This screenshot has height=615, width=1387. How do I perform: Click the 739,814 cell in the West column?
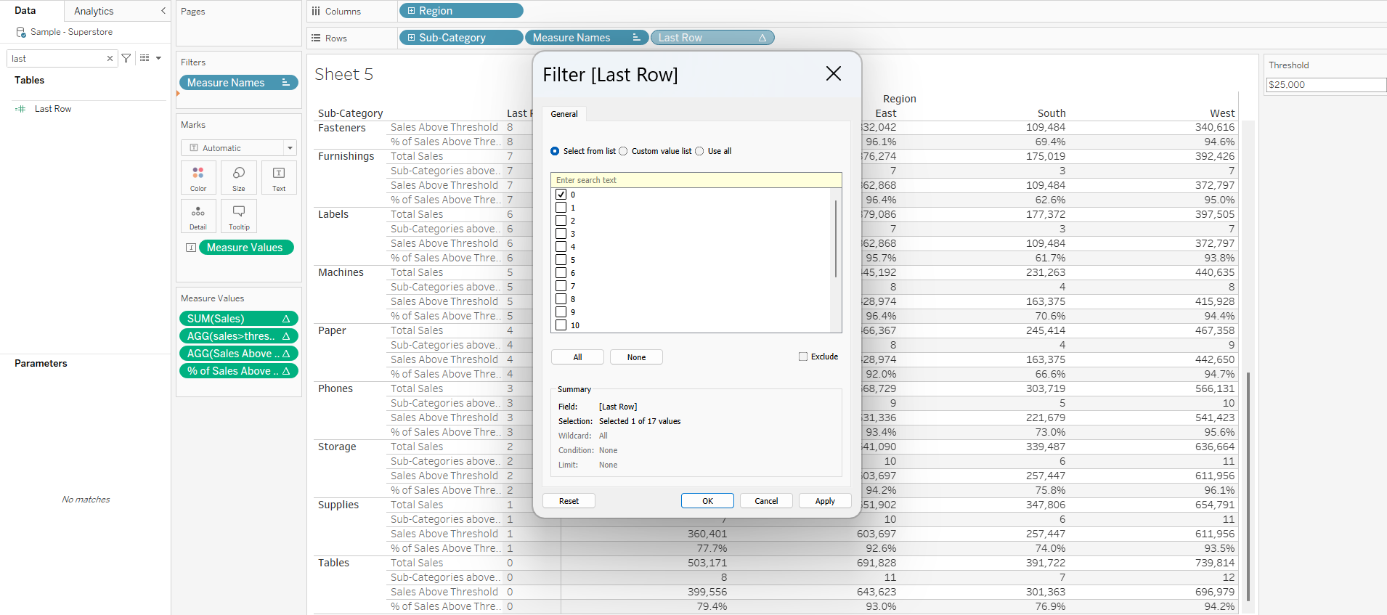pyautogui.click(x=1215, y=563)
